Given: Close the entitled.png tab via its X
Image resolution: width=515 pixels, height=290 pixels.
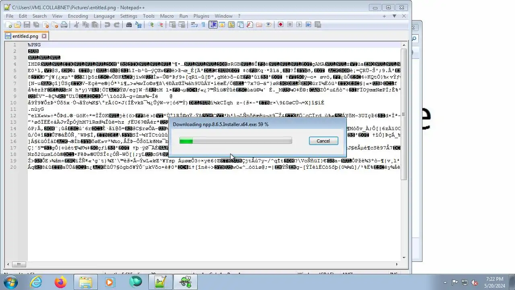Looking at the screenshot, I should click(x=44, y=36).
